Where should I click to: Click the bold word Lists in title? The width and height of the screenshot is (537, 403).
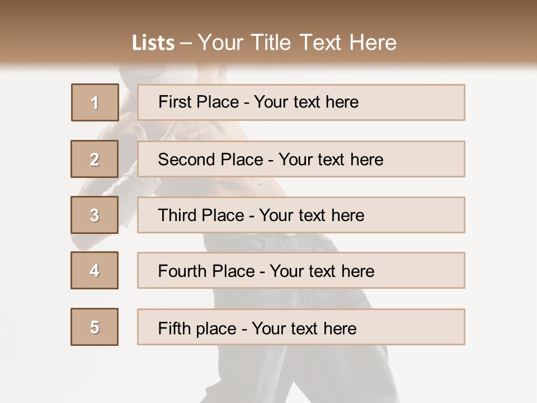tap(153, 43)
